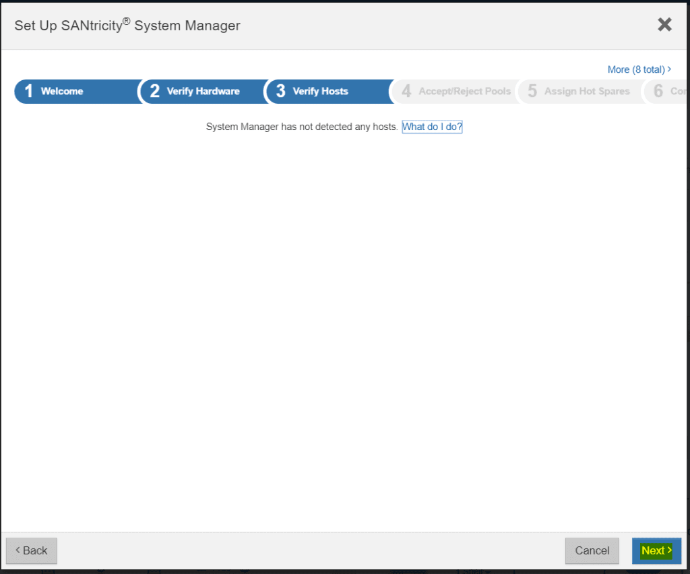This screenshot has width=690, height=574.
Task: Click the grayed step 6 number icon
Action: (658, 91)
